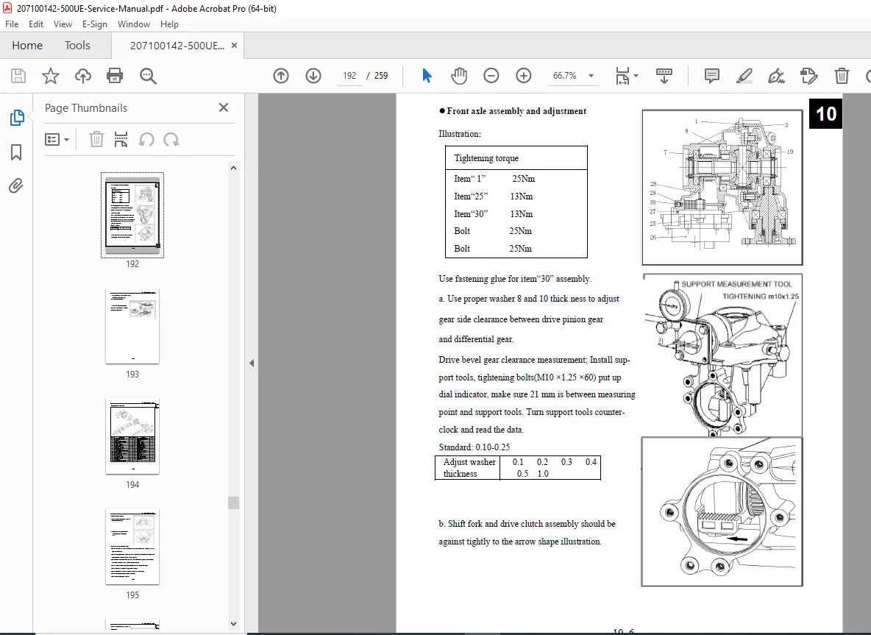Open the E-Sign menu

[x=94, y=24]
